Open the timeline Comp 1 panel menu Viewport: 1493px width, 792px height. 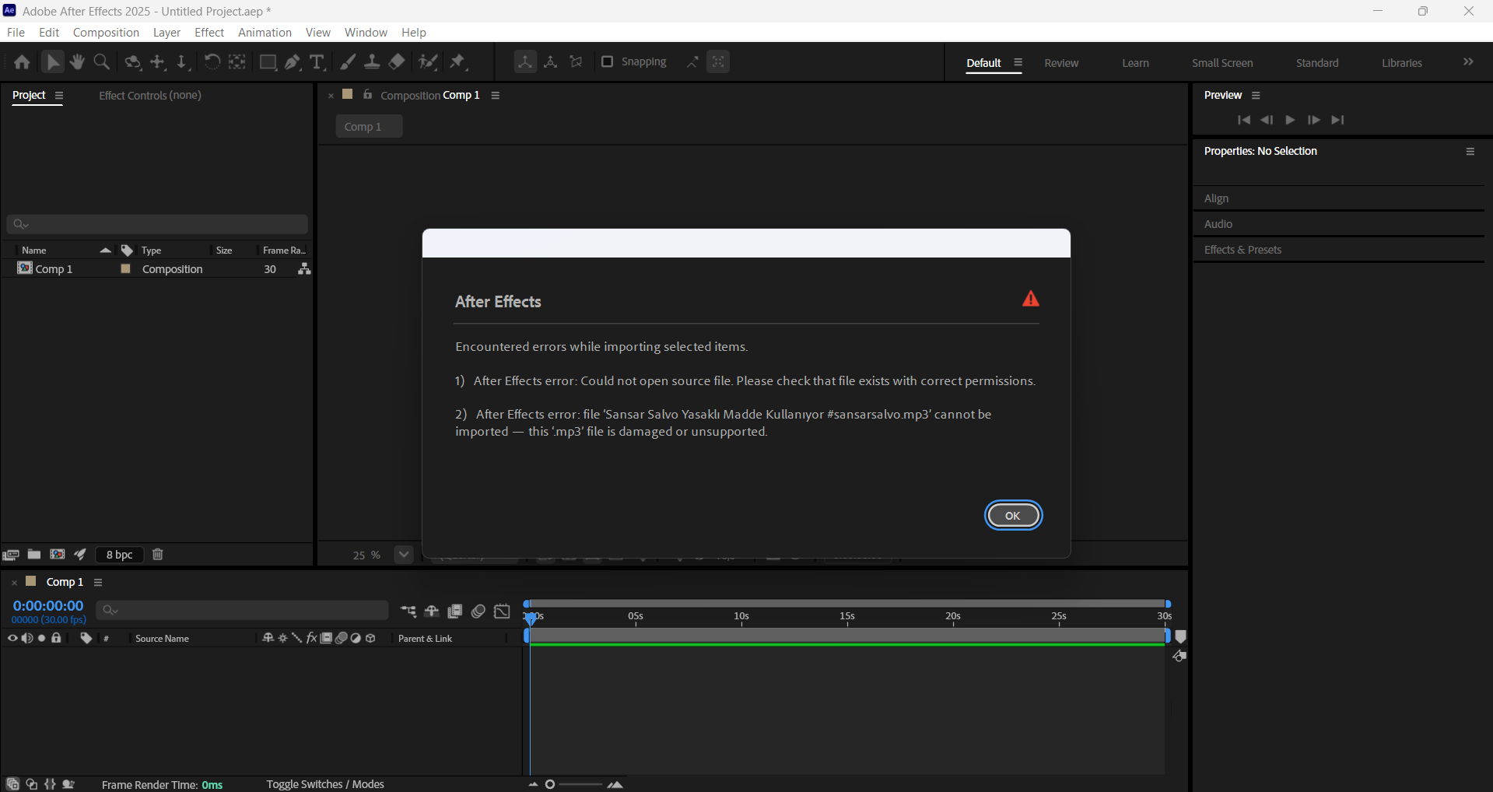98,583
